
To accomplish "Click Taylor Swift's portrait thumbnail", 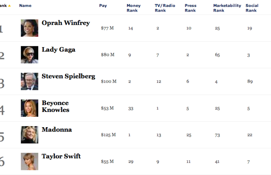I will (29, 162).
